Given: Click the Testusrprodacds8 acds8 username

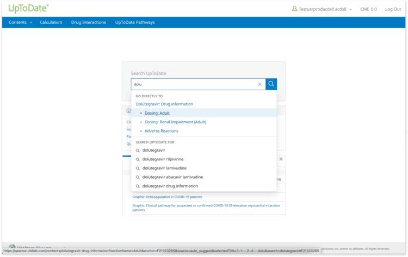Looking at the screenshot, I should pyautogui.click(x=323, y=9).
